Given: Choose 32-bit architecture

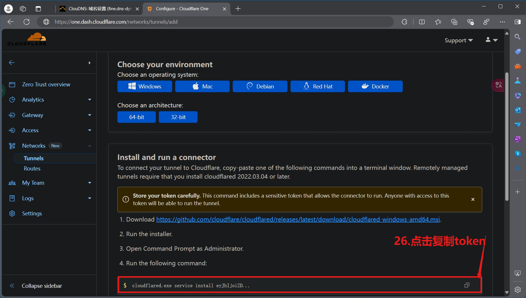Looking at the screenshot, I should [x=178, y=117].
